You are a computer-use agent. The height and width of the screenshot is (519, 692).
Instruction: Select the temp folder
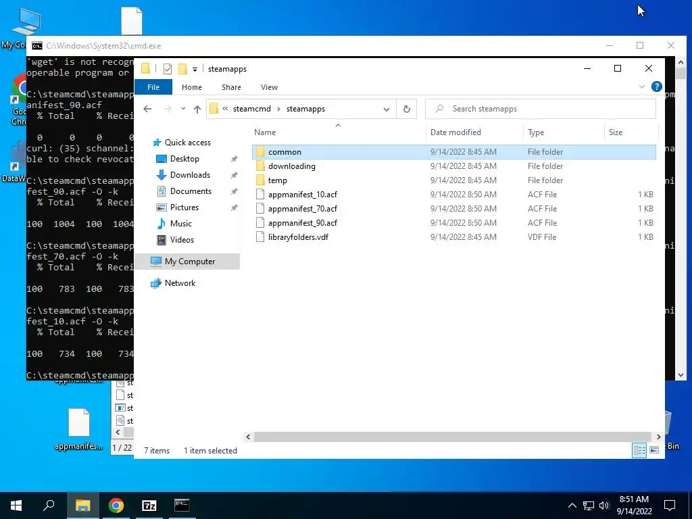453,180
